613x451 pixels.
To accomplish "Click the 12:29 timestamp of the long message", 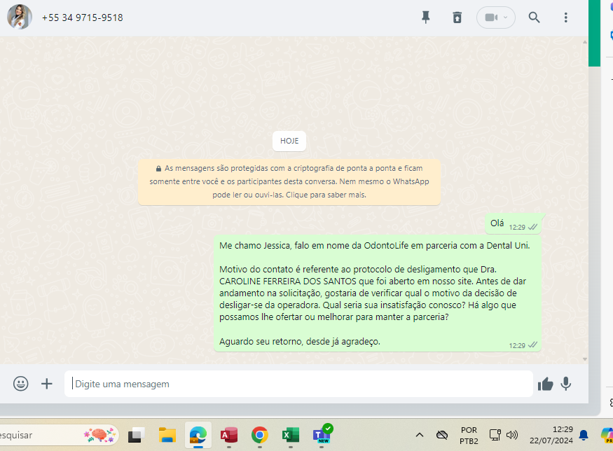I will tap(517, 345).
